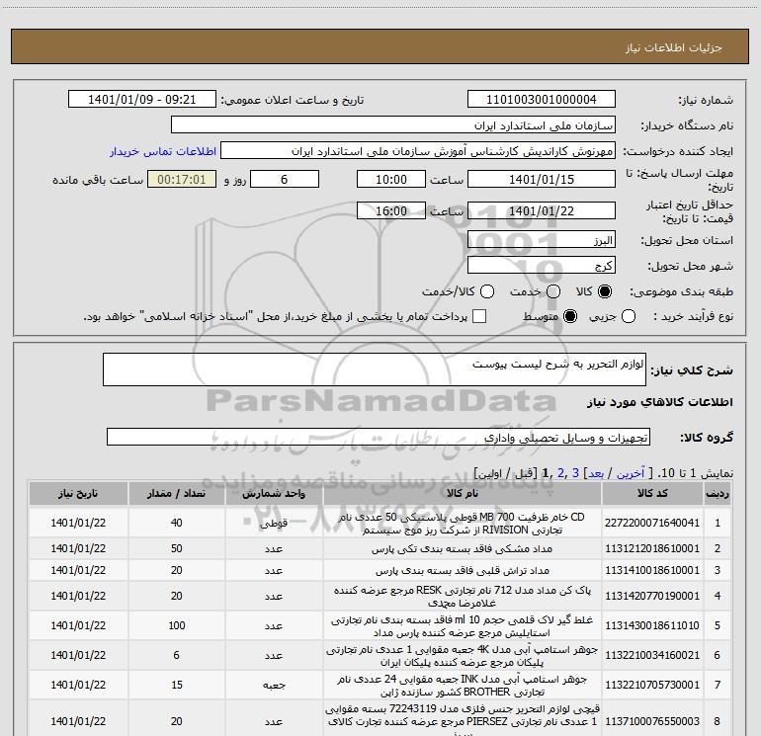The image size is (761, 736).
Task: Select item code 113121201861 0001 for مداد مشکی
Action: [652, 548]
